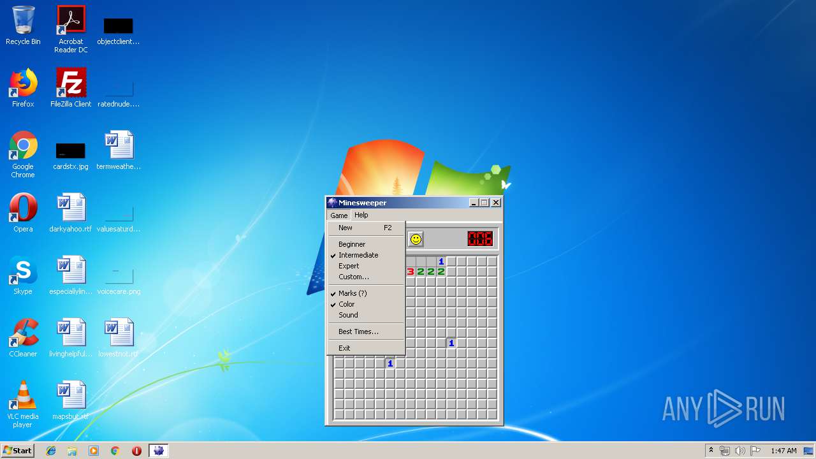Select the voicecare.png file icon

click(119, 280)
